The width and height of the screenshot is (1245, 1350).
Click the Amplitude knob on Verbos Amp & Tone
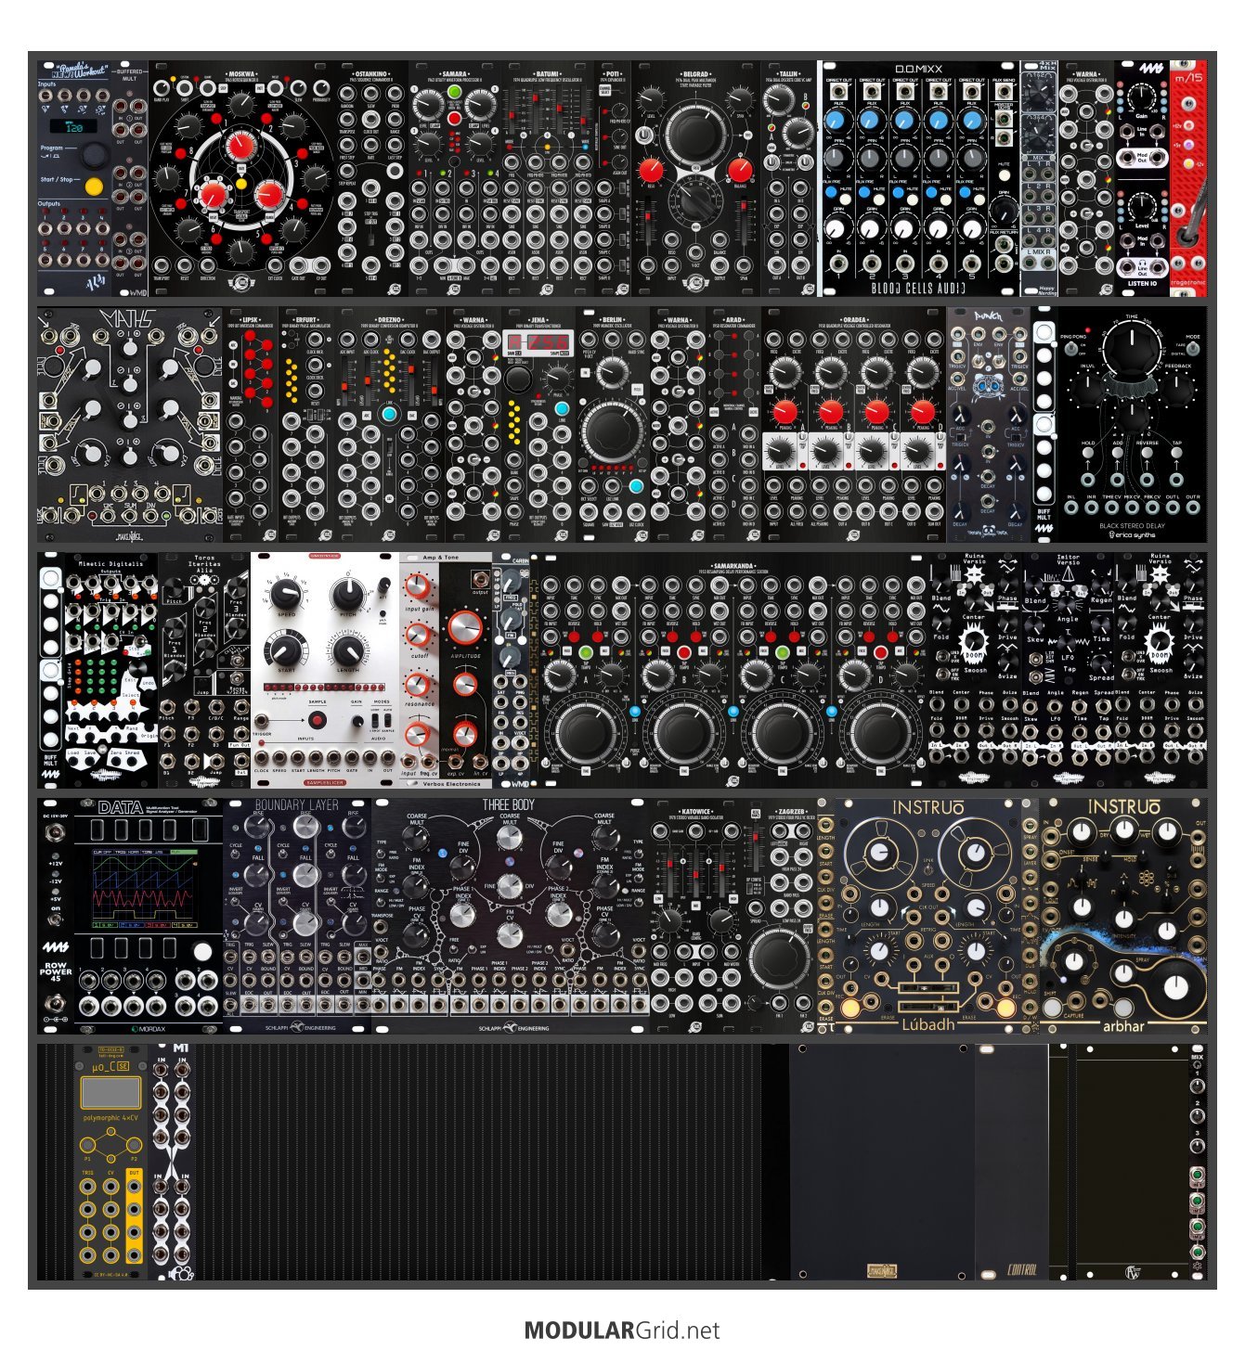pyautogui.click(x=465, y=629)
